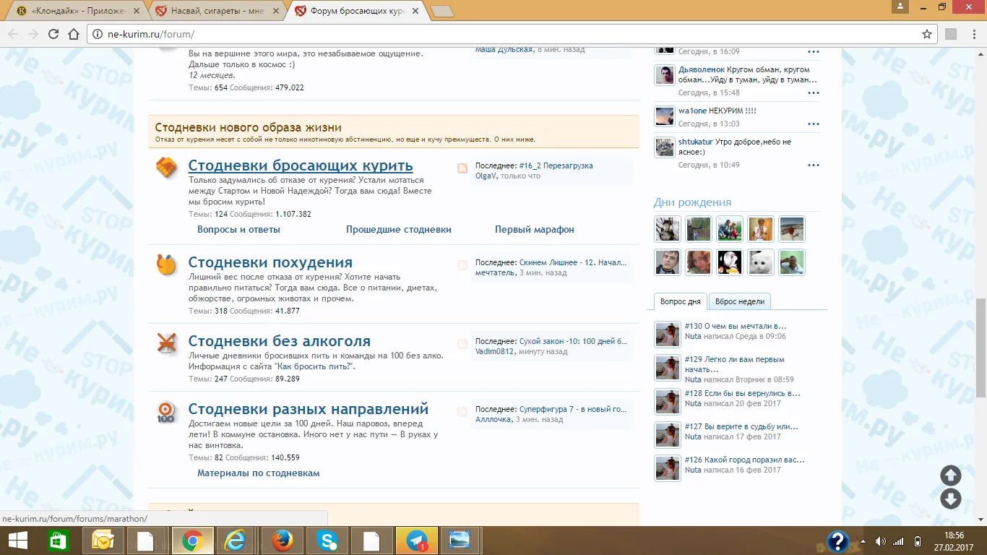Screen dimensions: 987x555
Task: Go to Прошедшие стодневки subforum
Action: click(x=399, y=229)
